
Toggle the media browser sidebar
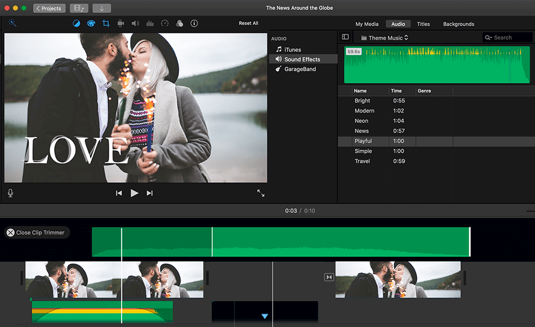pos(345,36)
